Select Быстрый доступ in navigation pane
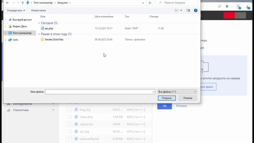Screen dimensions: 254x143 coord(22,19)
